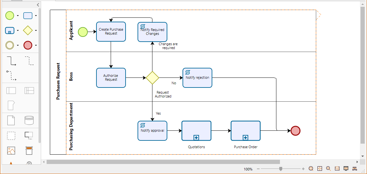Select the Group dashed-box artifact
The width and height of the screenshot is (367, 174).
11,136
